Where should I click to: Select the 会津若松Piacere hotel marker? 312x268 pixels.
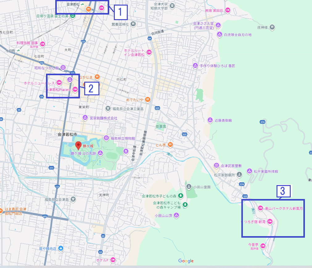[x=75, y=89]
